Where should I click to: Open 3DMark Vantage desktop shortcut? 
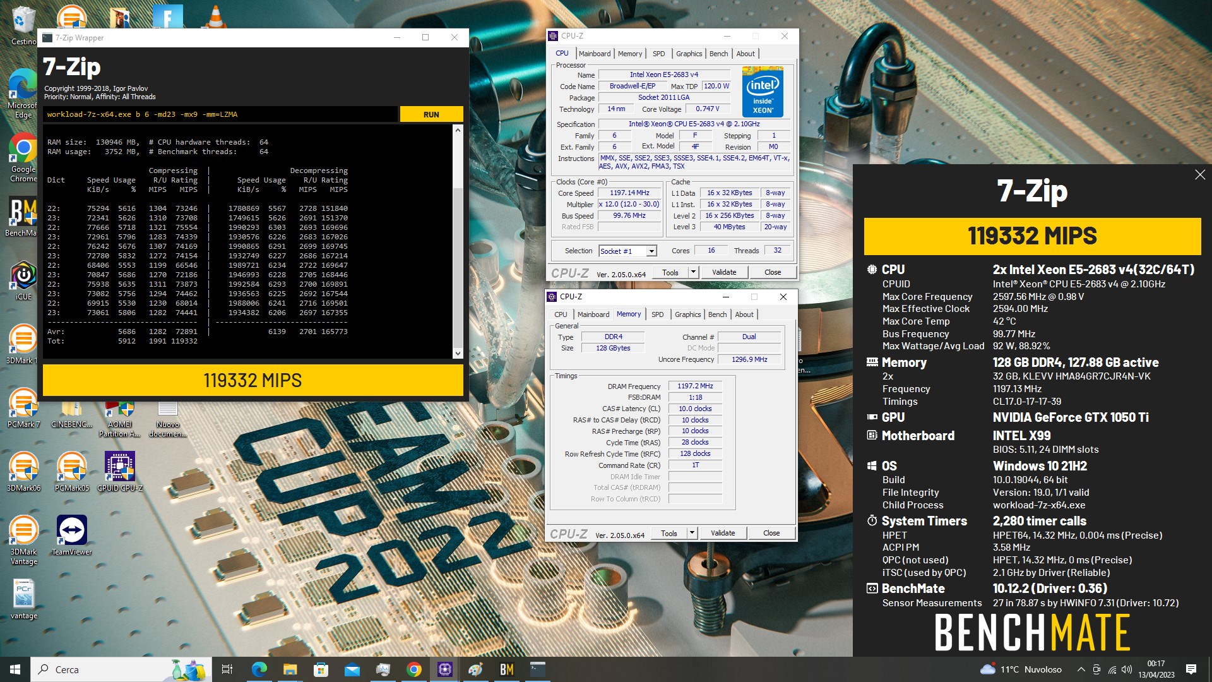pos(23,540)
